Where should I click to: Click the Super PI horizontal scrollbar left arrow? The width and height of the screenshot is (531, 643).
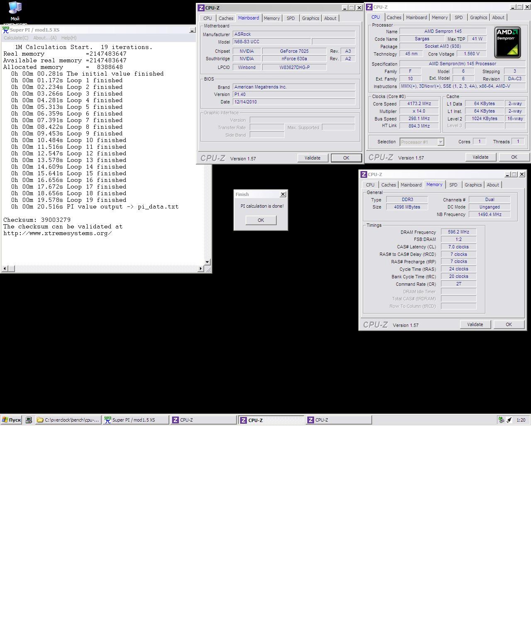tap(5, 268)
